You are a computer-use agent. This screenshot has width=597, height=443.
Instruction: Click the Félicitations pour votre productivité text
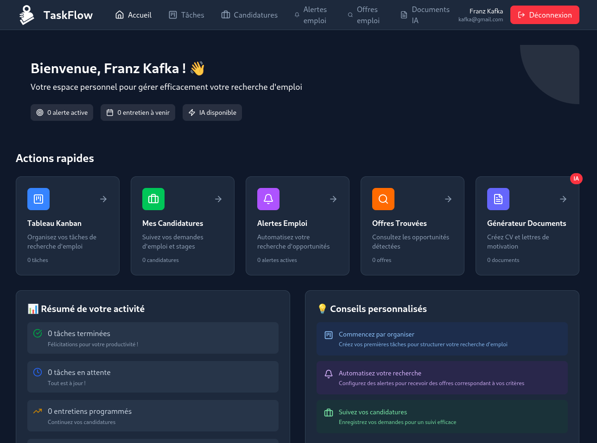click(x=93, y=344)
